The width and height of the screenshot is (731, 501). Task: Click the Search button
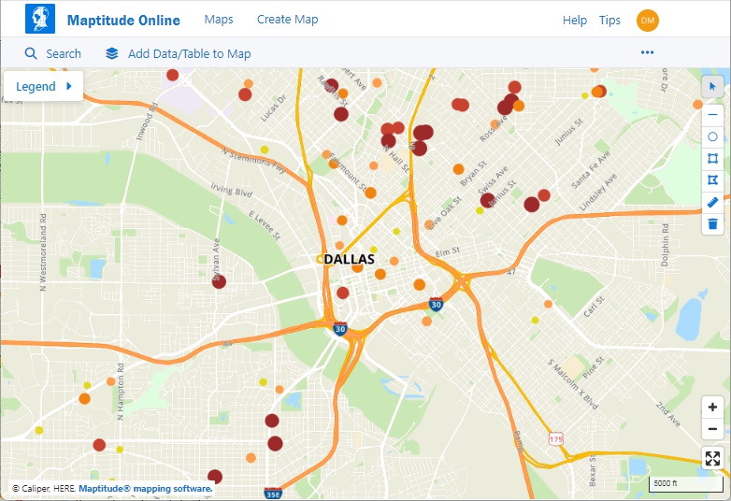coord(53,54)
